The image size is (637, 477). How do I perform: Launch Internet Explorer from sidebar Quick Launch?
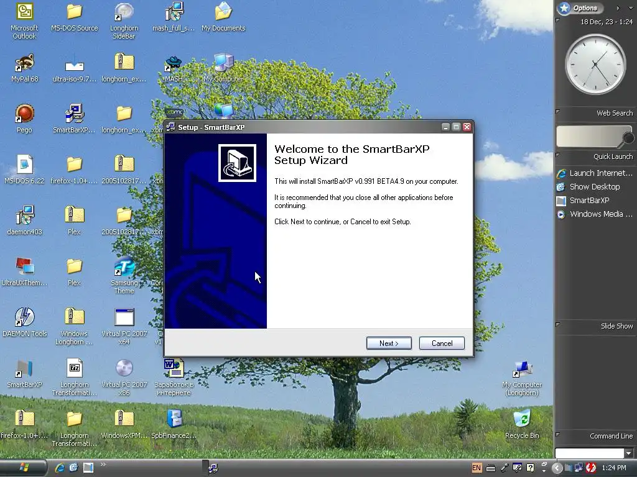tap(595, 173)
